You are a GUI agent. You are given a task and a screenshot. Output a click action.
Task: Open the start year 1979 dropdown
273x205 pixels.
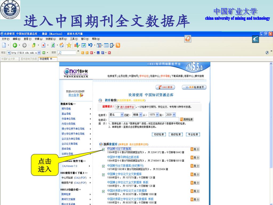157,115
